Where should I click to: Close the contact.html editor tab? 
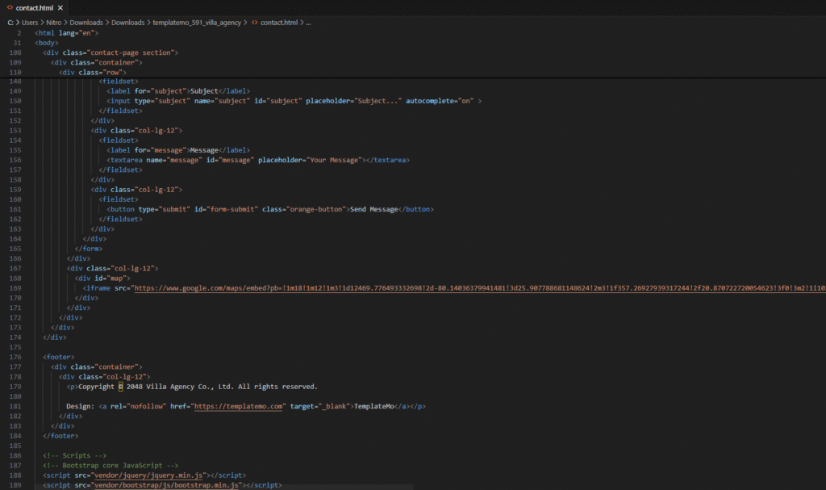[60, 8]
